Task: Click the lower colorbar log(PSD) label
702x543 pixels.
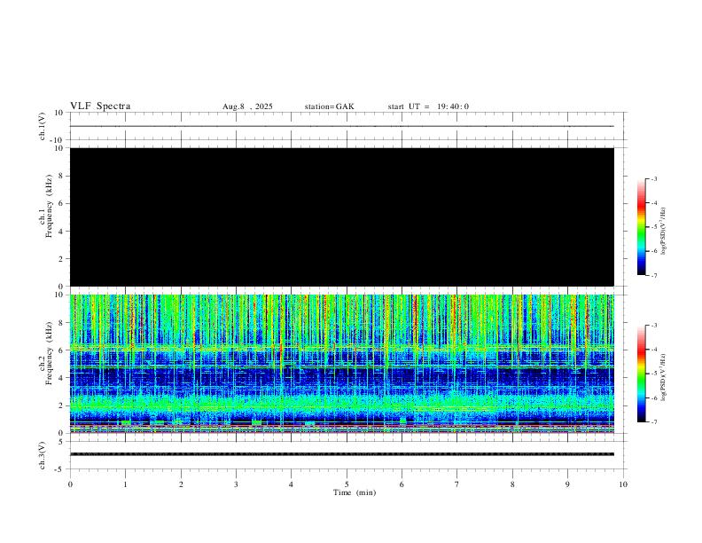Action: (x=664, y=377)
